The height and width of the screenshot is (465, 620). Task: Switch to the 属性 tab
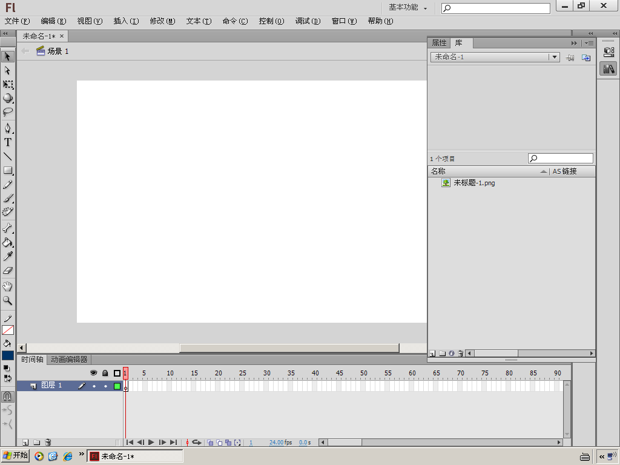pos(439,43)
